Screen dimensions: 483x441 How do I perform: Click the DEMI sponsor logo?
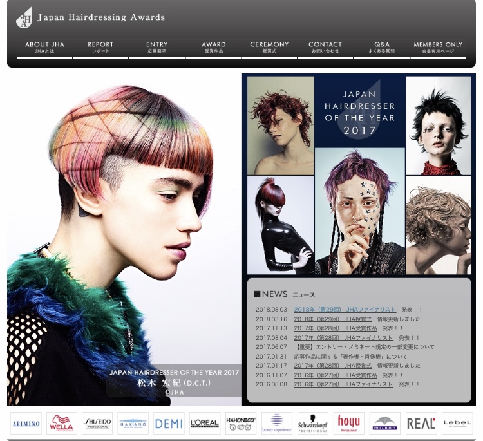click(169, 423)
